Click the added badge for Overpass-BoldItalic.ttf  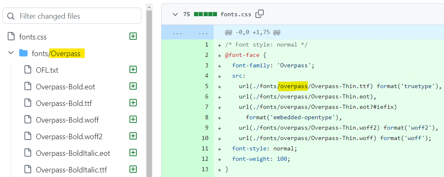point(133,169)
